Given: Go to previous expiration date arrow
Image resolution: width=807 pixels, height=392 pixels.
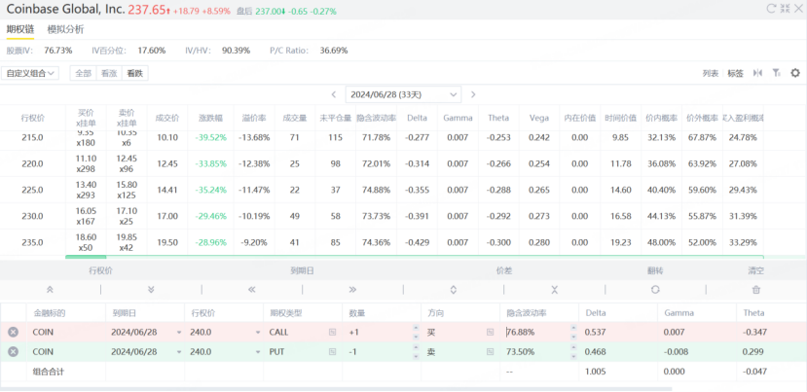Looking at the screenshot, I should (334, 94).
